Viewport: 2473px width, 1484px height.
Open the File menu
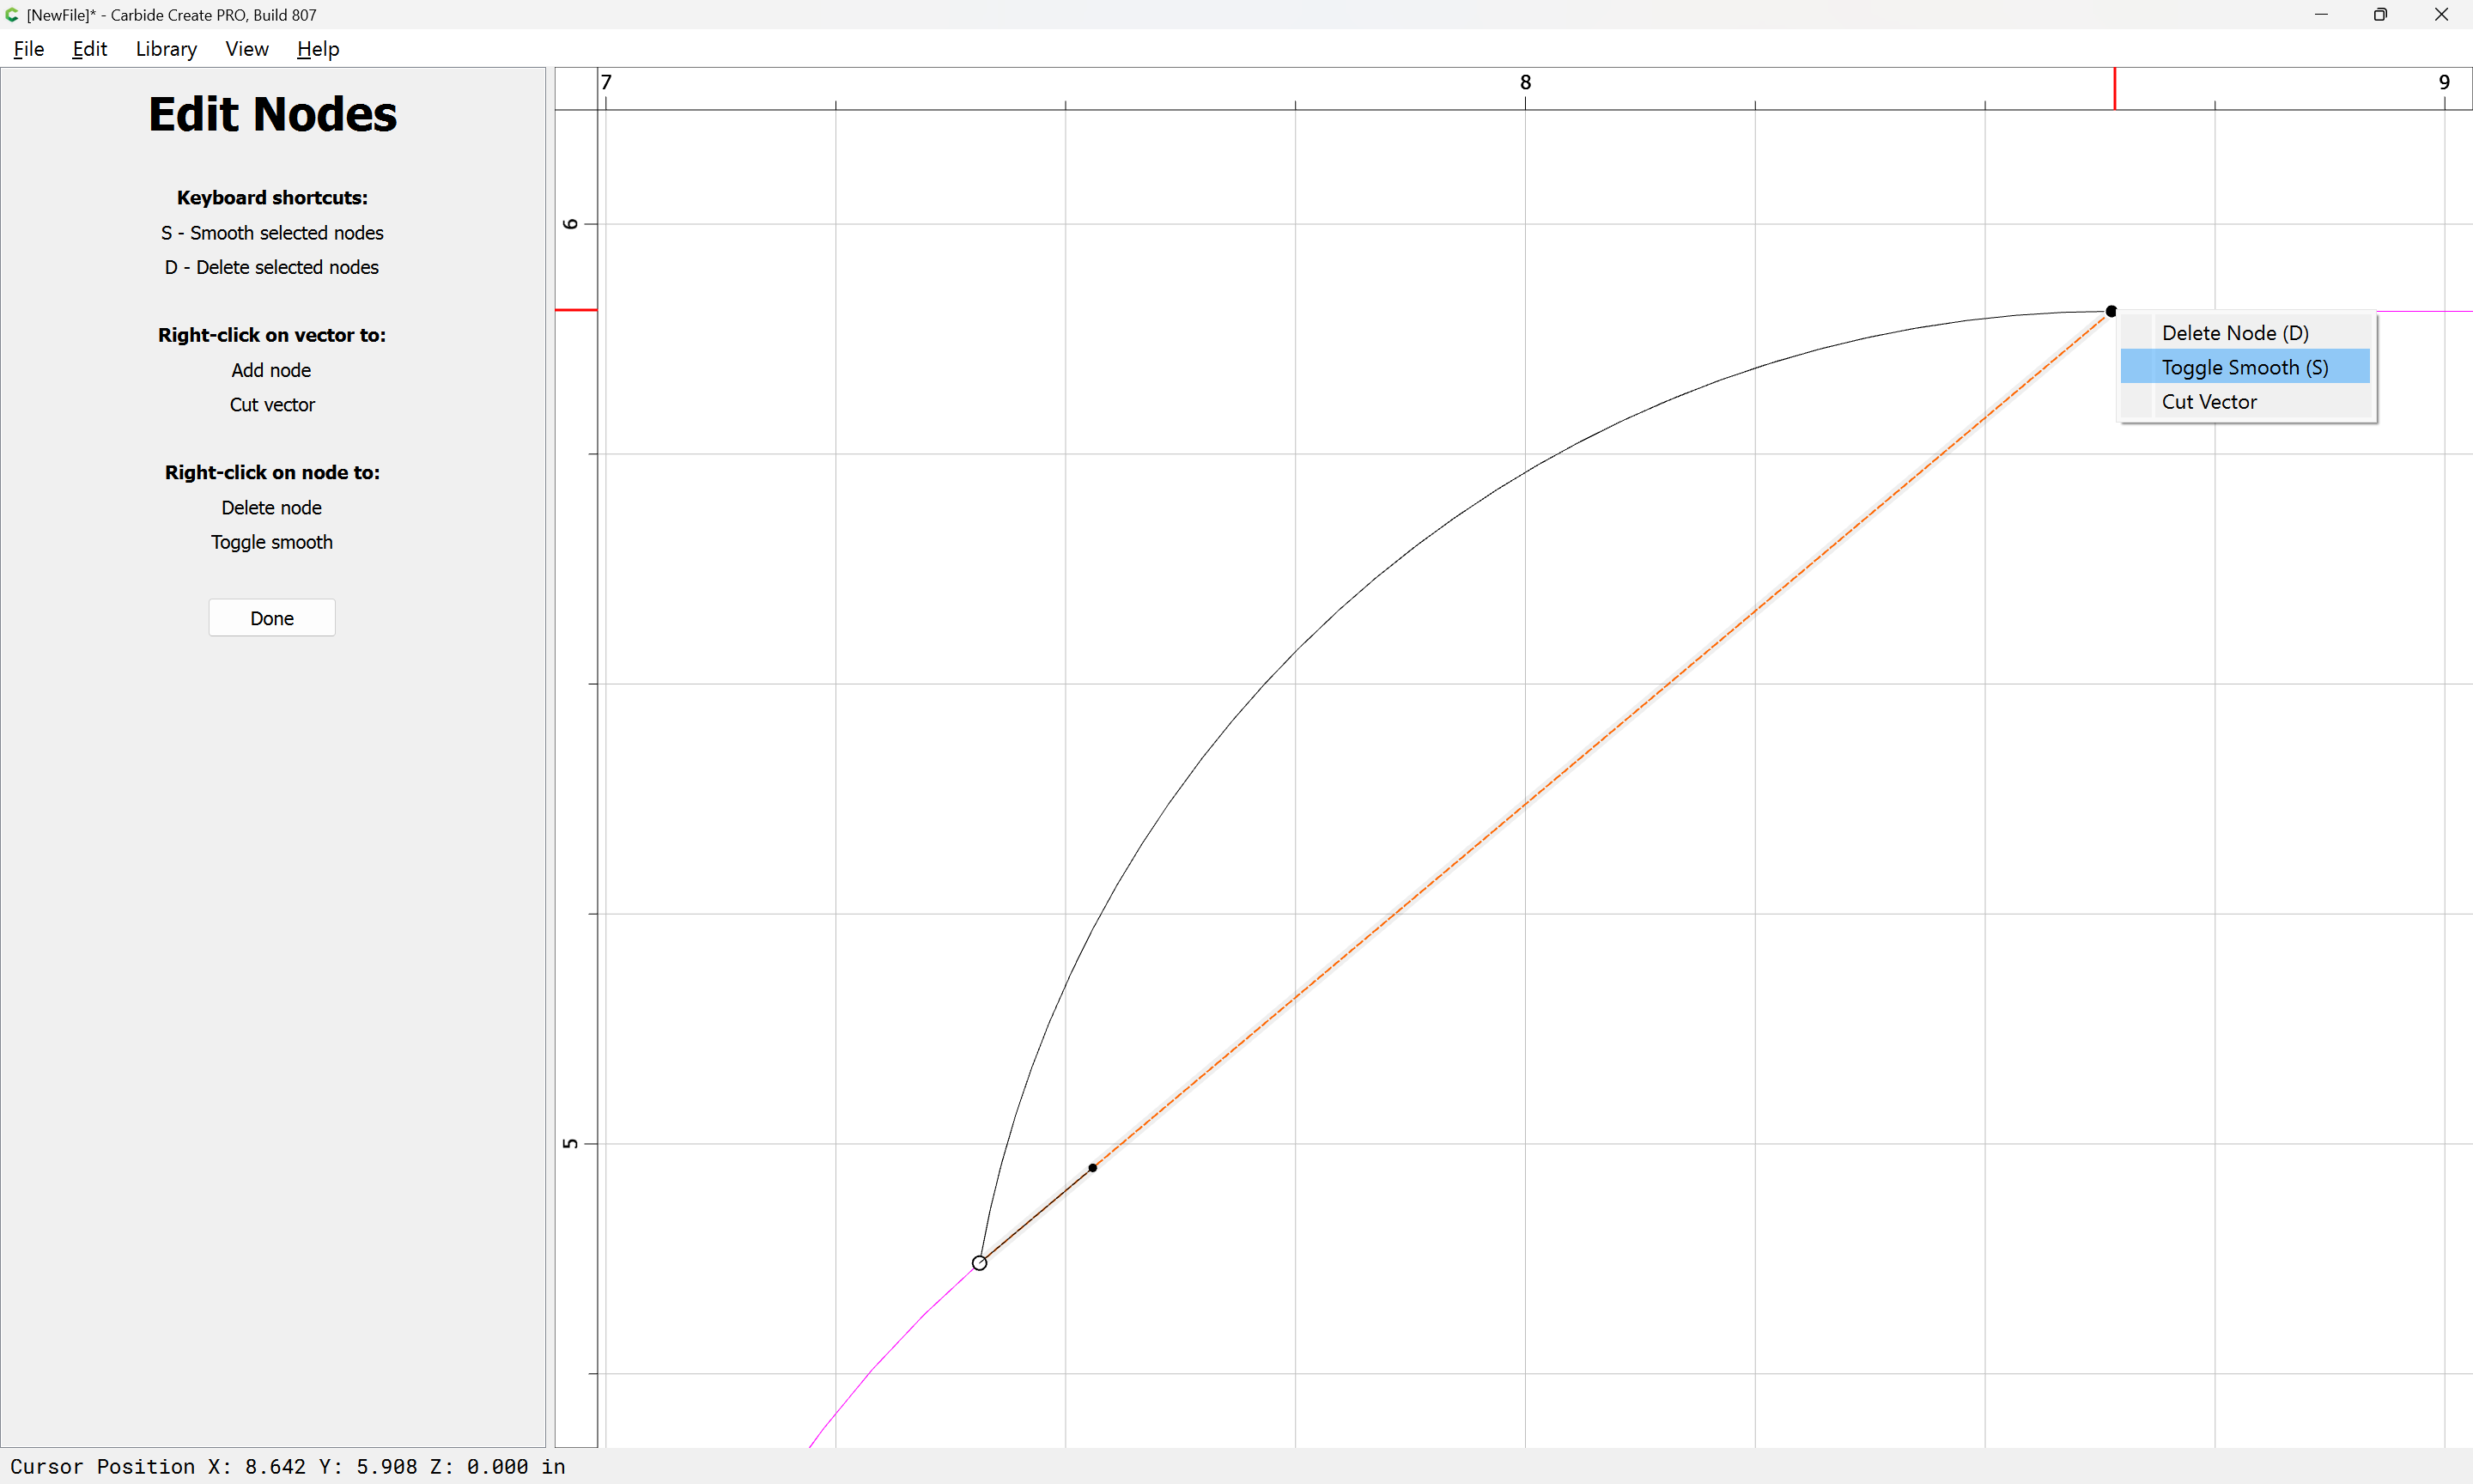[x=29, y=49]
